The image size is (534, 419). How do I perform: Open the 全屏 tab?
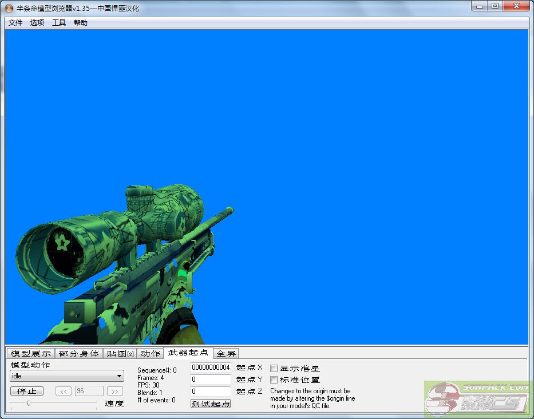coord(226,353)
